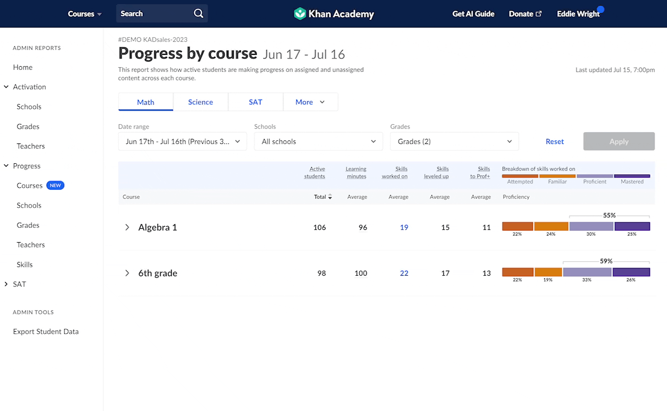
Task: Open the More subjects dropdown
Action: click(x=311, y=102)
